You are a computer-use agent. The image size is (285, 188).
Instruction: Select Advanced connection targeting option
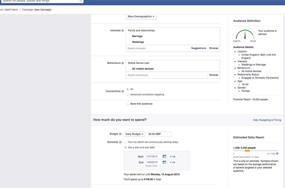click(127, 95)
